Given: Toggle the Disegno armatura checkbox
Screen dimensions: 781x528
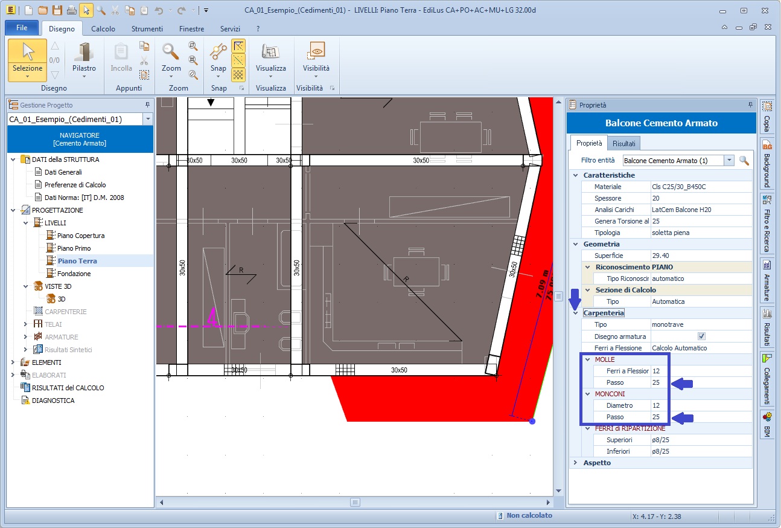Looking at the screenshot, I should tap(701, 336).
